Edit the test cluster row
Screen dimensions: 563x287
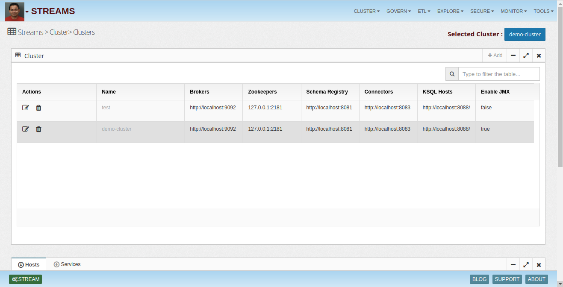click(x=26, y=108)
